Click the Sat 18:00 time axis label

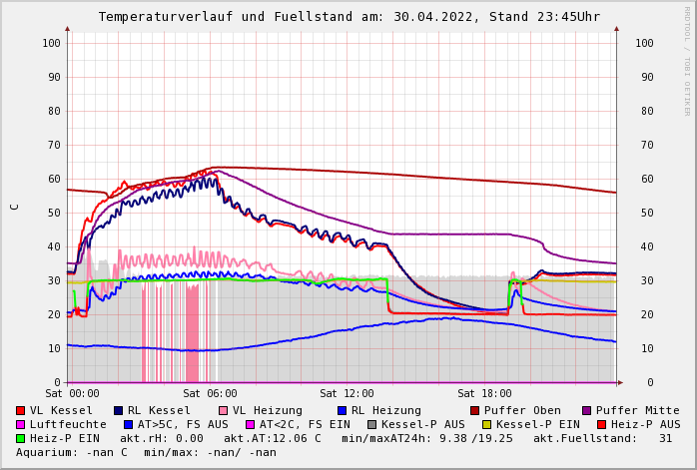coord(484,394)
